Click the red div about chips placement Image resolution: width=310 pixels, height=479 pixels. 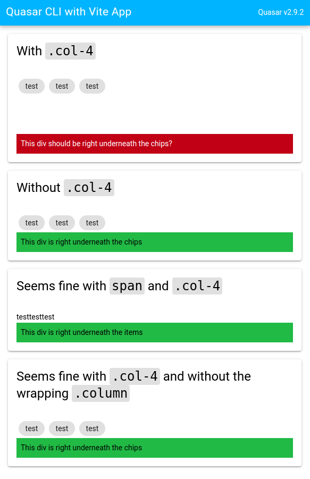tap(154, 144)
